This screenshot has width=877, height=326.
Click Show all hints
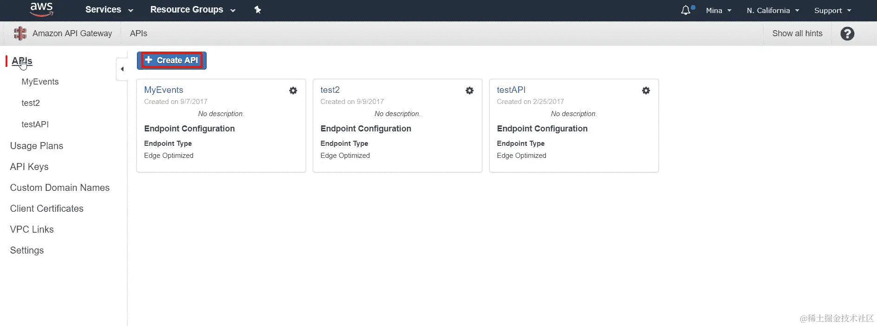click(x=797, y=33)
